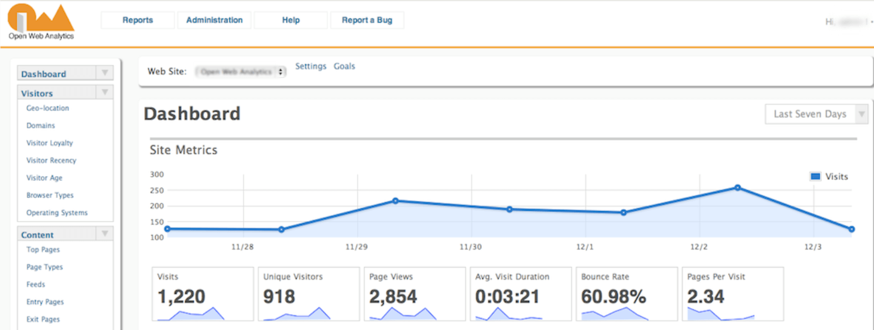Screen dimensions: 874x330
Task: Open the Top Pages report
Action: click(43, 249)
